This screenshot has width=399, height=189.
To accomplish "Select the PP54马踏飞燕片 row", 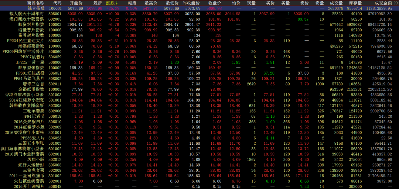I will [x=199, y=78].
